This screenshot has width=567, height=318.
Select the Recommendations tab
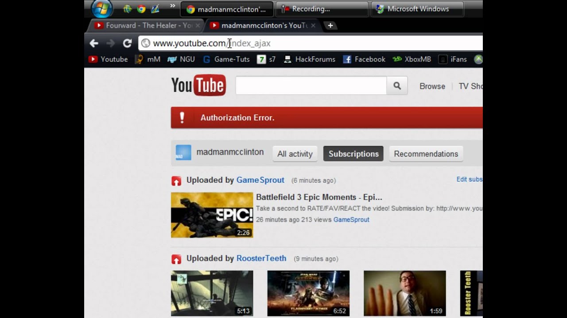click(426, 154)
